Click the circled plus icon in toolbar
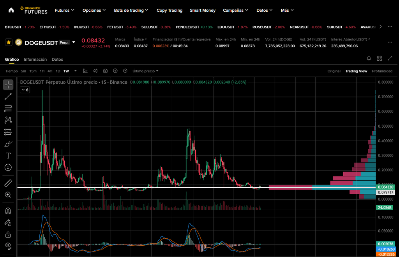The width and height of the screenshot is (399, 257). pos(115,71)
